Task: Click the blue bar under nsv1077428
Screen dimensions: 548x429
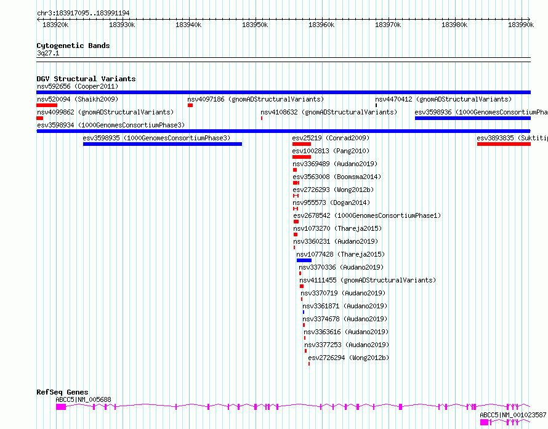Action: (x=304, y=260)
